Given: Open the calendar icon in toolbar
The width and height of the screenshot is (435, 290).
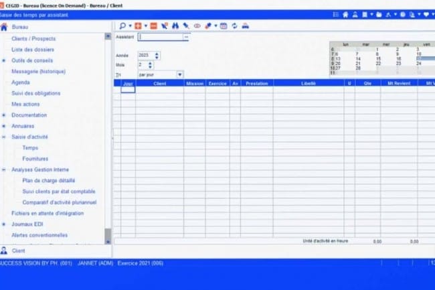Looking at the screenshot, I should pos(224,25).
